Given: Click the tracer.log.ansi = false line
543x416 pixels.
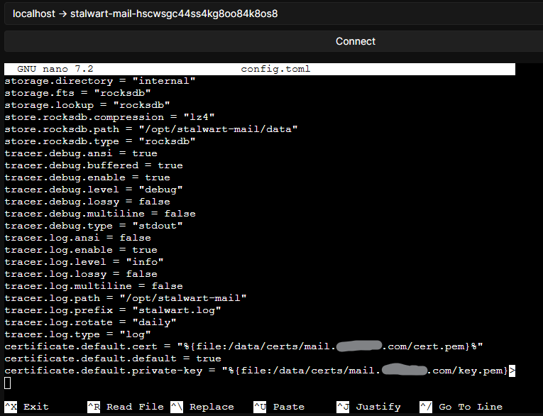Looking at the screenshot, I should pos(77,238).
